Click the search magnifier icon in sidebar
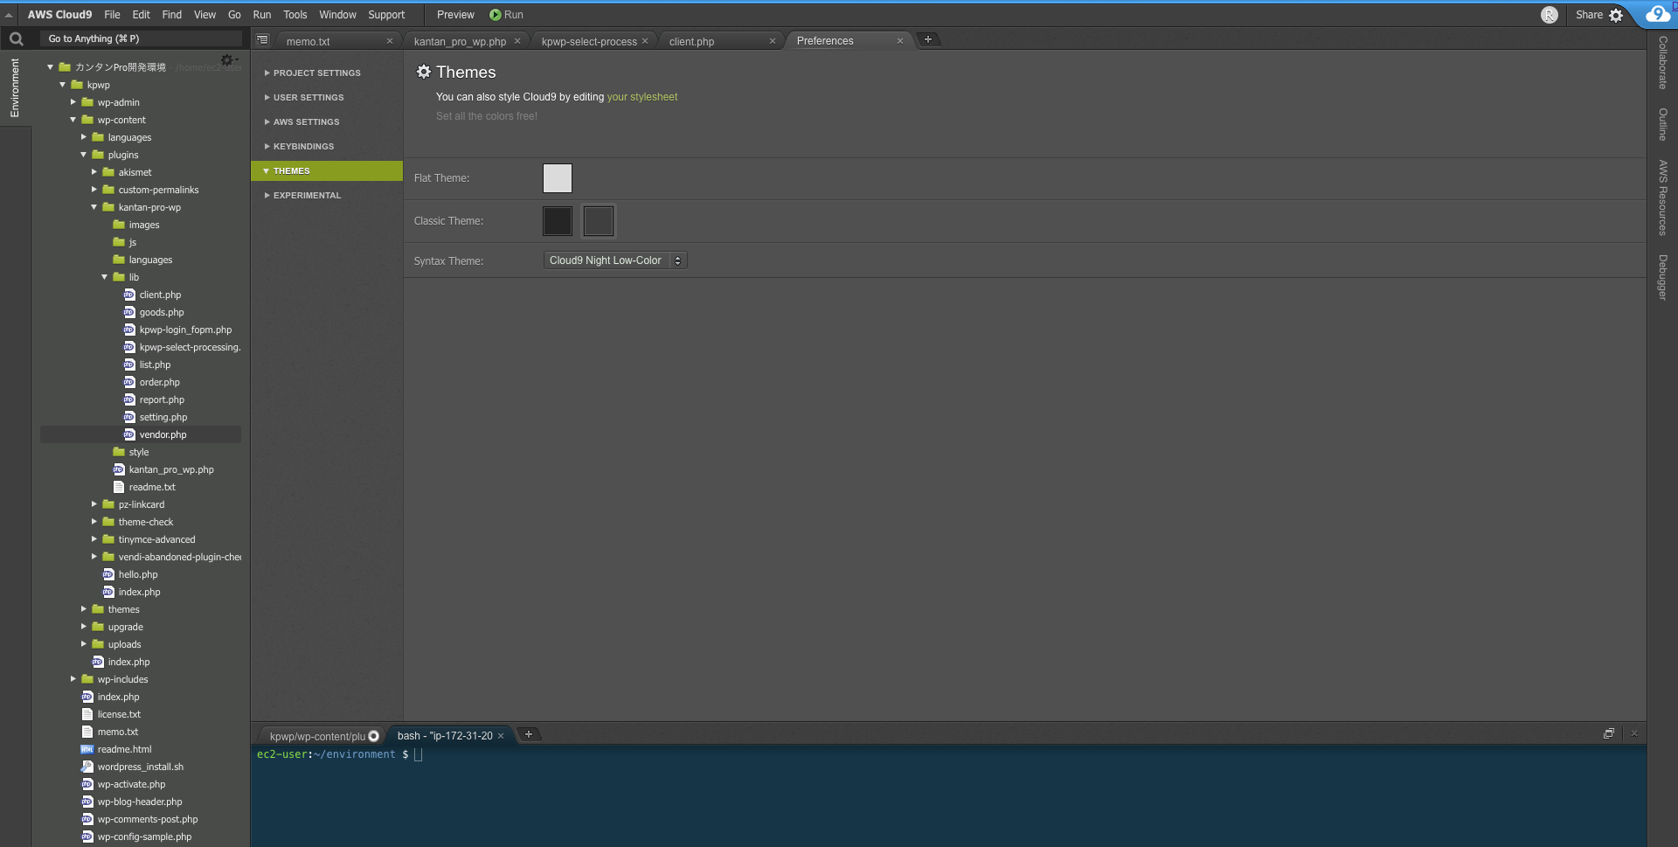 (x=16, y=38)
